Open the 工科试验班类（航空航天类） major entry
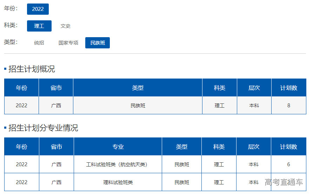The image size is (313, 196). click(118, 164)
